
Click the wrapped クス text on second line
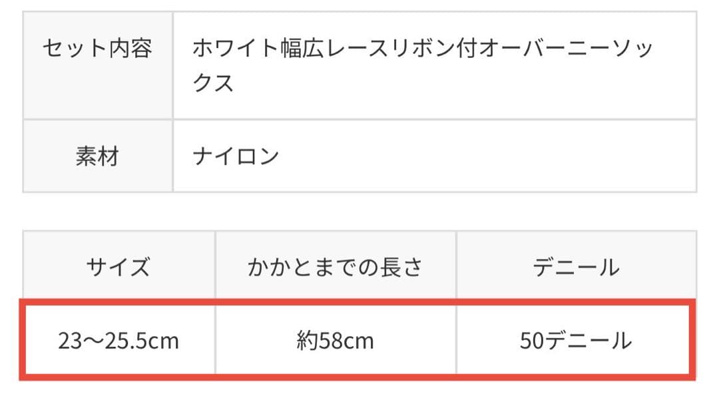coord(214,83)
